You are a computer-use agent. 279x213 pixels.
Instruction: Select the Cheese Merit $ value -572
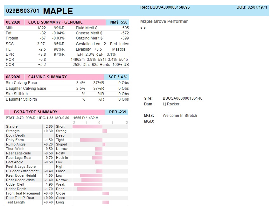click(x=125, y=33)
